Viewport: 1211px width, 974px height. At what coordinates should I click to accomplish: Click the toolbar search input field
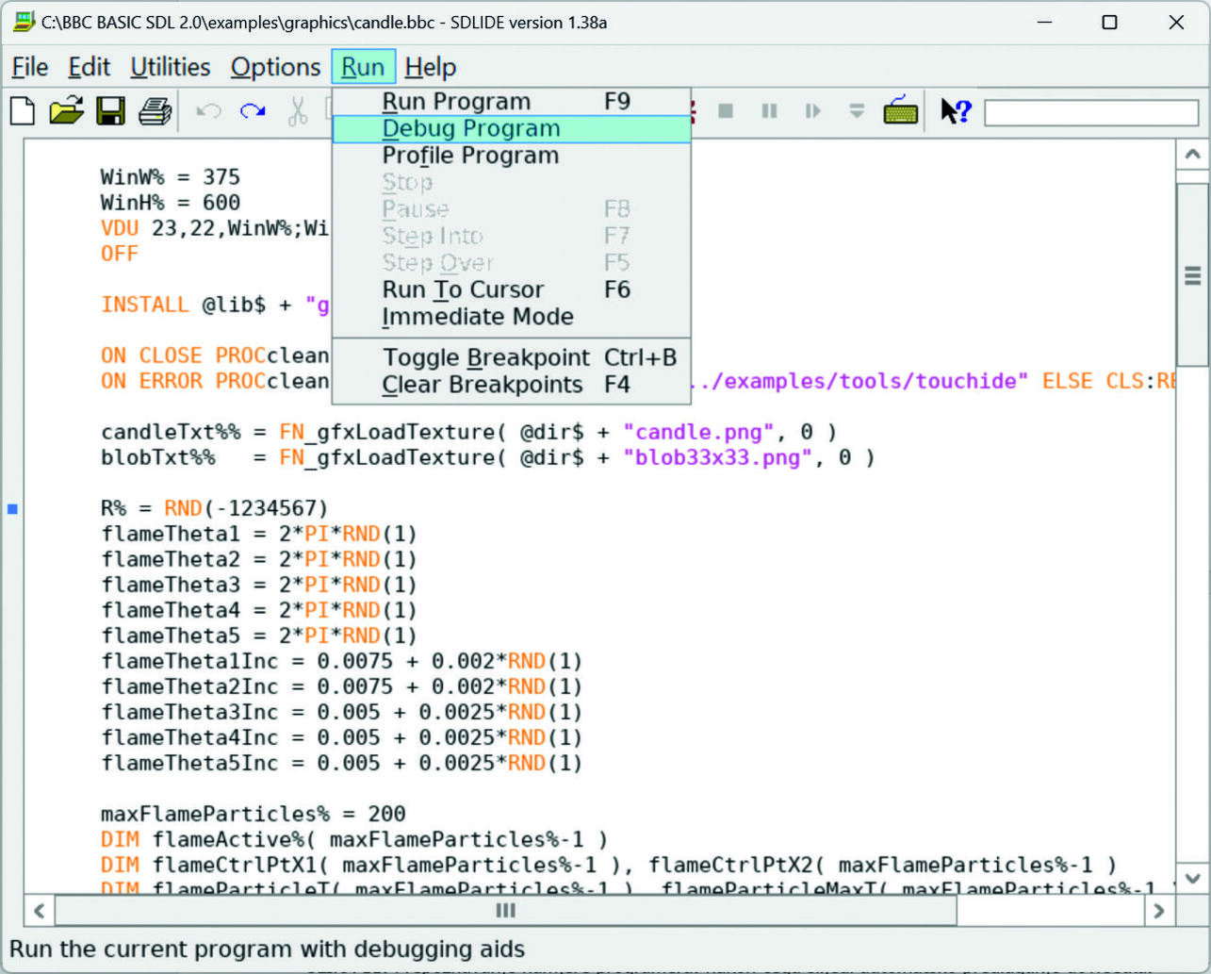pyautogui.click(x=1091, y=112)
